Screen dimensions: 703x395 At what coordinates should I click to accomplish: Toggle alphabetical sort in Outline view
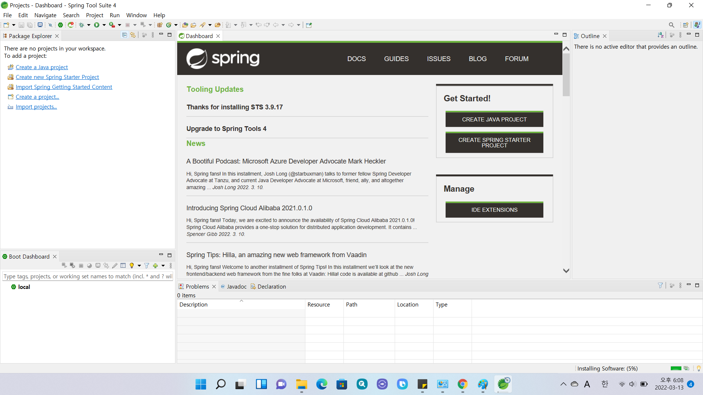660,35
